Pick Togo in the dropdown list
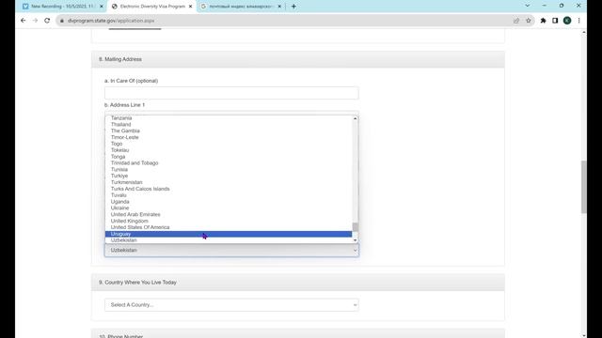This screenshot has height=338, width=602. point(229,144)
